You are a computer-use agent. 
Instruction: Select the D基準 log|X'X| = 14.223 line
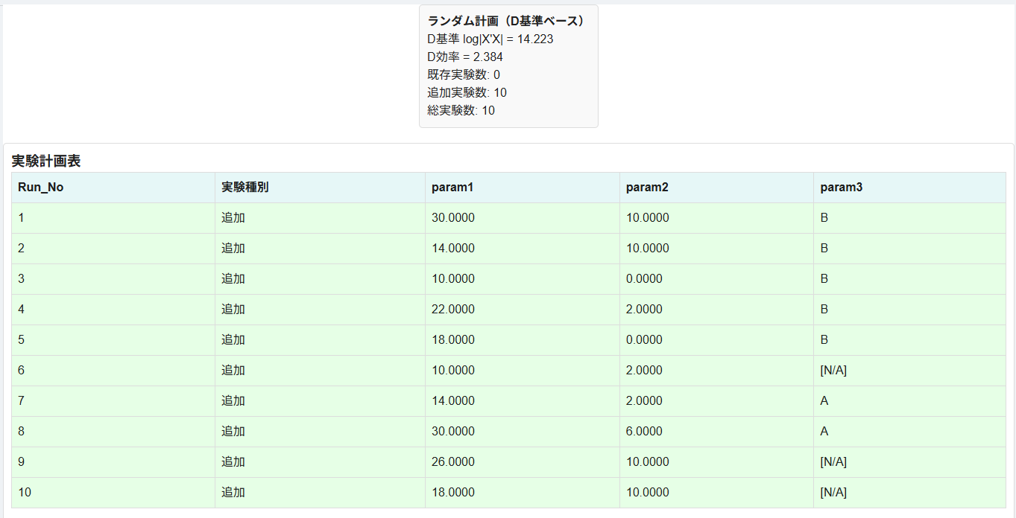coord(490,39)
